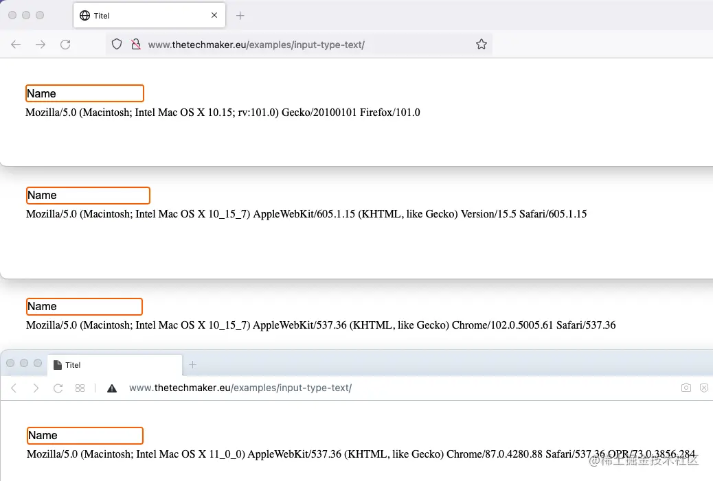The image size is (713, 481).
Task: Click the insecure connection padlock in Firefox
Action: (x=135, y=44)
